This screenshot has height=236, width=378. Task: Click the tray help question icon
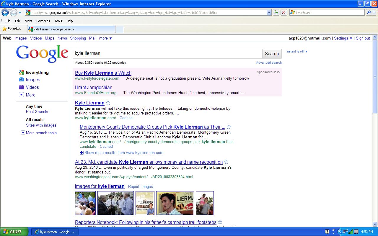[x=327, y=232]
